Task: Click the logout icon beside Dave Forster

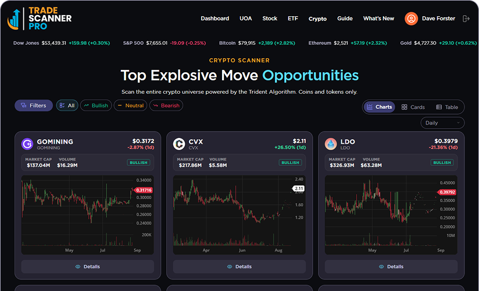Action: coord(466,19)
